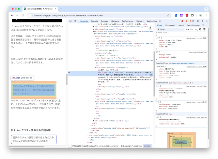The image size is (218, 159).
Task: Expand the div class post-bottom node
Action: tap(93, 121)
